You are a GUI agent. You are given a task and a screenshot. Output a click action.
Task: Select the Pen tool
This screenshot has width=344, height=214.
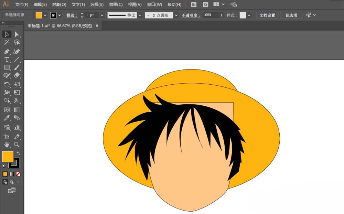[7, 51]
